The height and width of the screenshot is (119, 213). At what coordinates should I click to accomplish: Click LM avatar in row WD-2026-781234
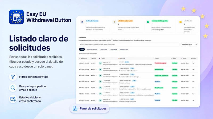(x=100, y=63)
